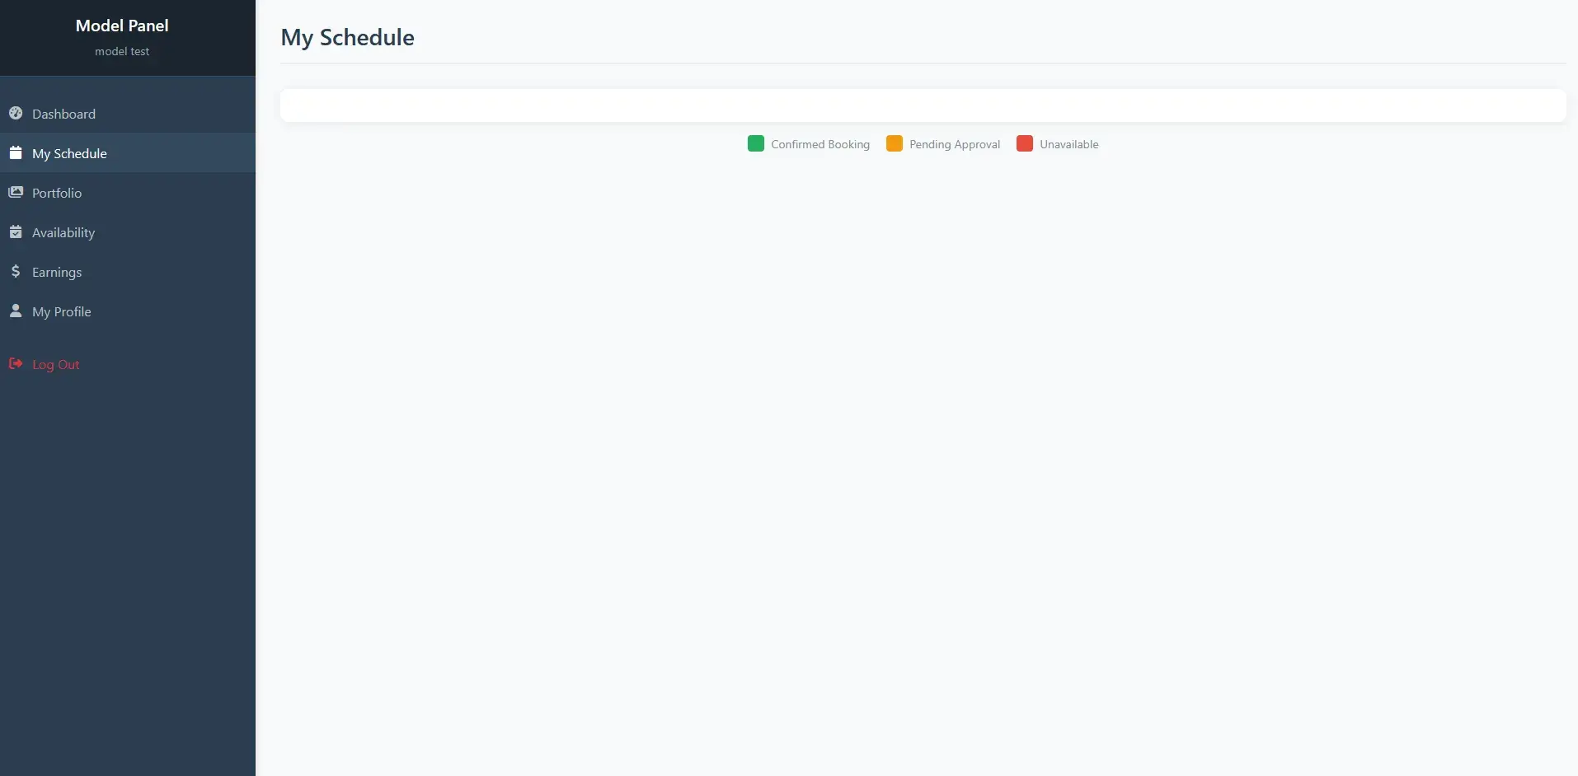Click the Earnings dollar sign icon
1578x776 pixels.
coord(16,271)
